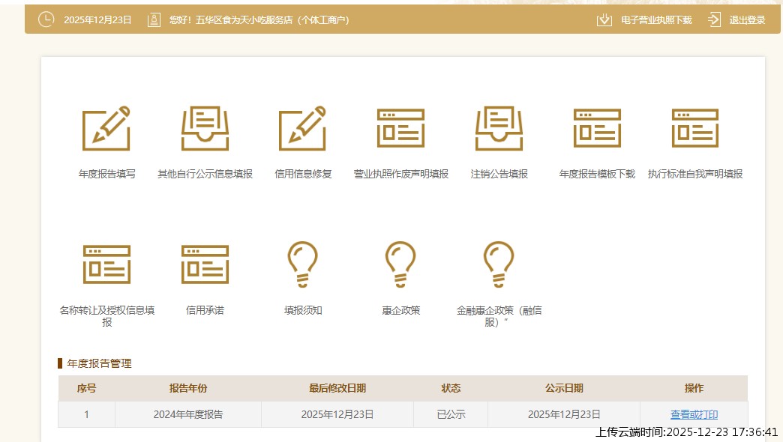This screenshot has width=783, height=442.
Task: Select the 信用承诺 text label
Action: tap(205, 310)
